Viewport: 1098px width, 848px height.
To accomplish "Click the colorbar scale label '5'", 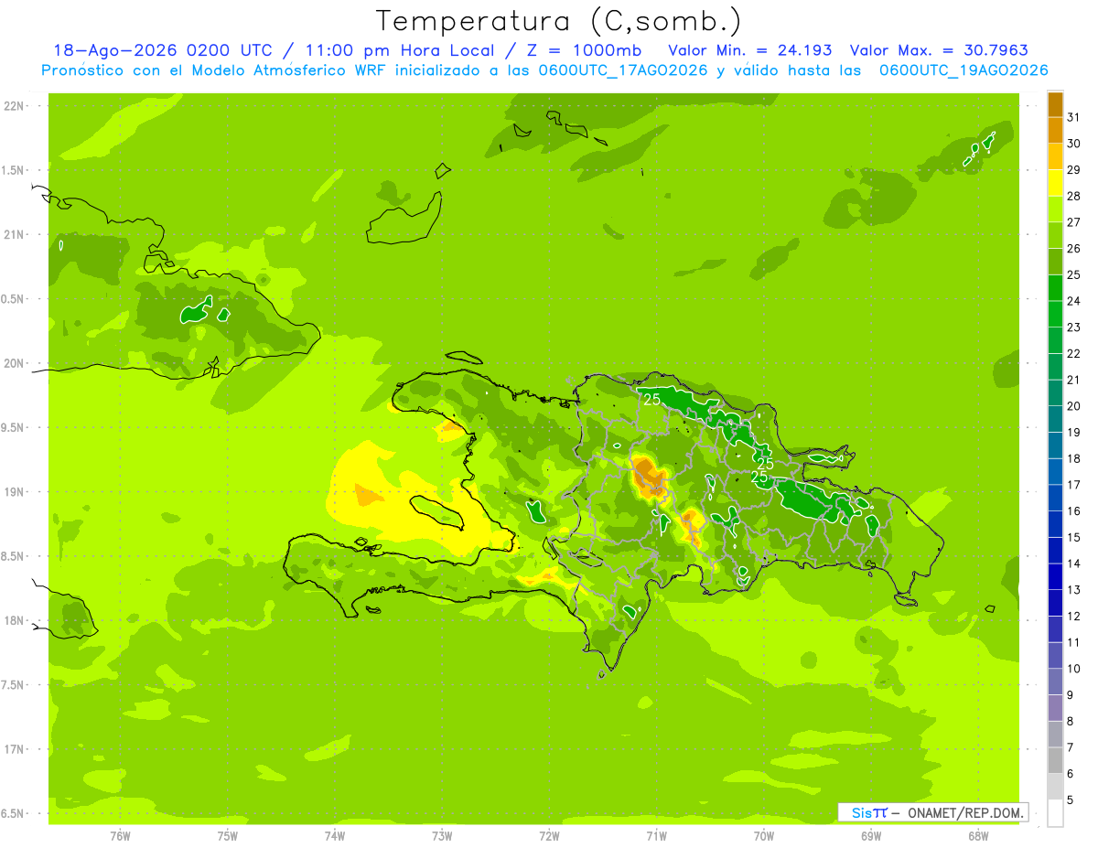I will (1070, 800).
